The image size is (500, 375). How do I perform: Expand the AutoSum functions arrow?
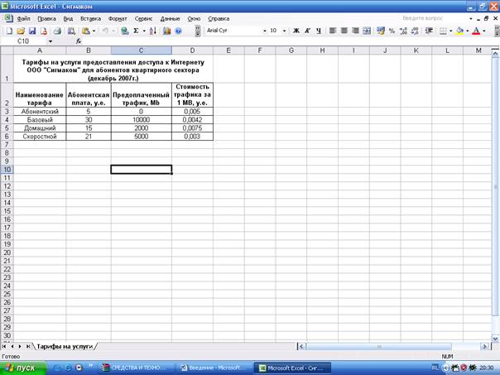[144, 31]
